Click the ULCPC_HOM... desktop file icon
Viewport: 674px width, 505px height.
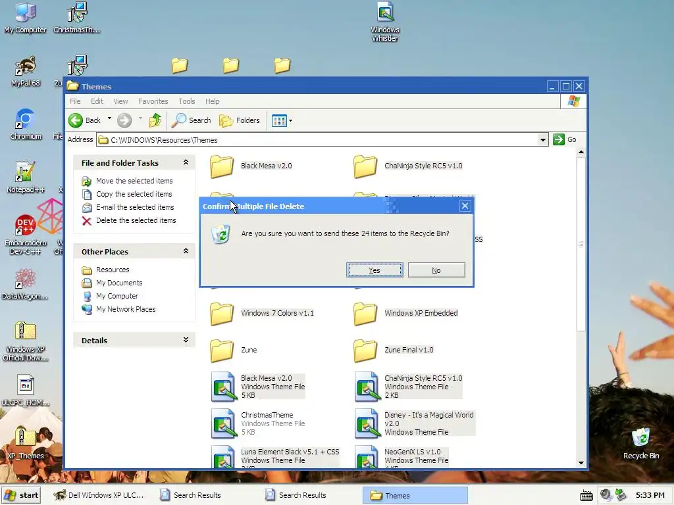[26, 391]
